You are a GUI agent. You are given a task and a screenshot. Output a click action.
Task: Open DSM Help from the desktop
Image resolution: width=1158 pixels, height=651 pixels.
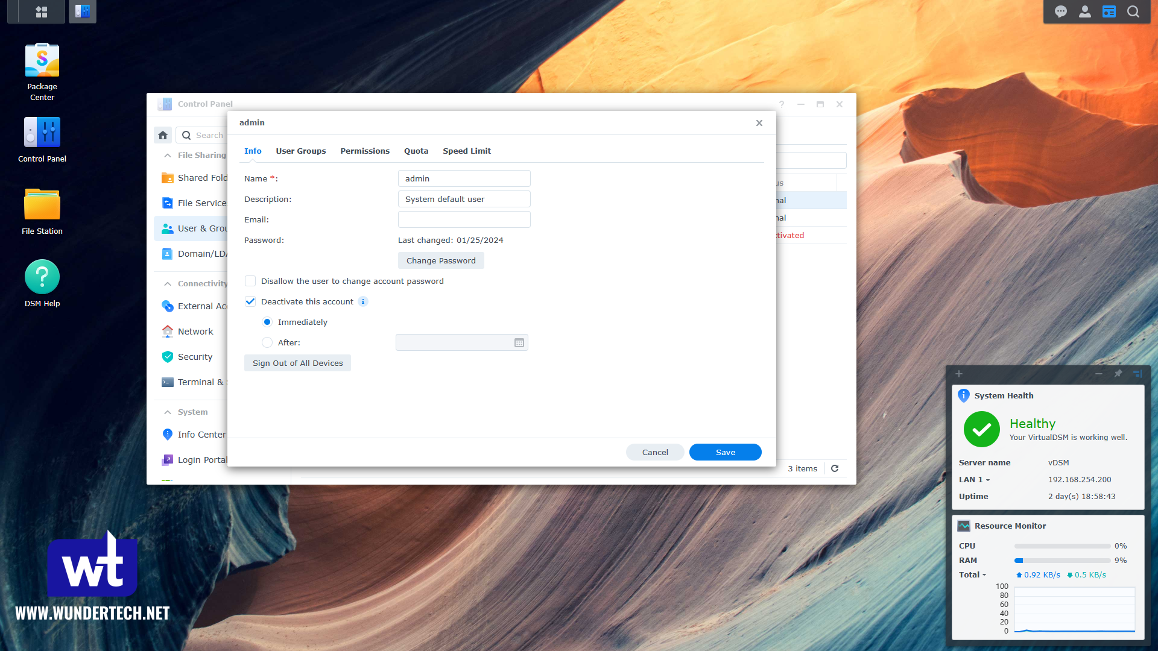(42, 276)
